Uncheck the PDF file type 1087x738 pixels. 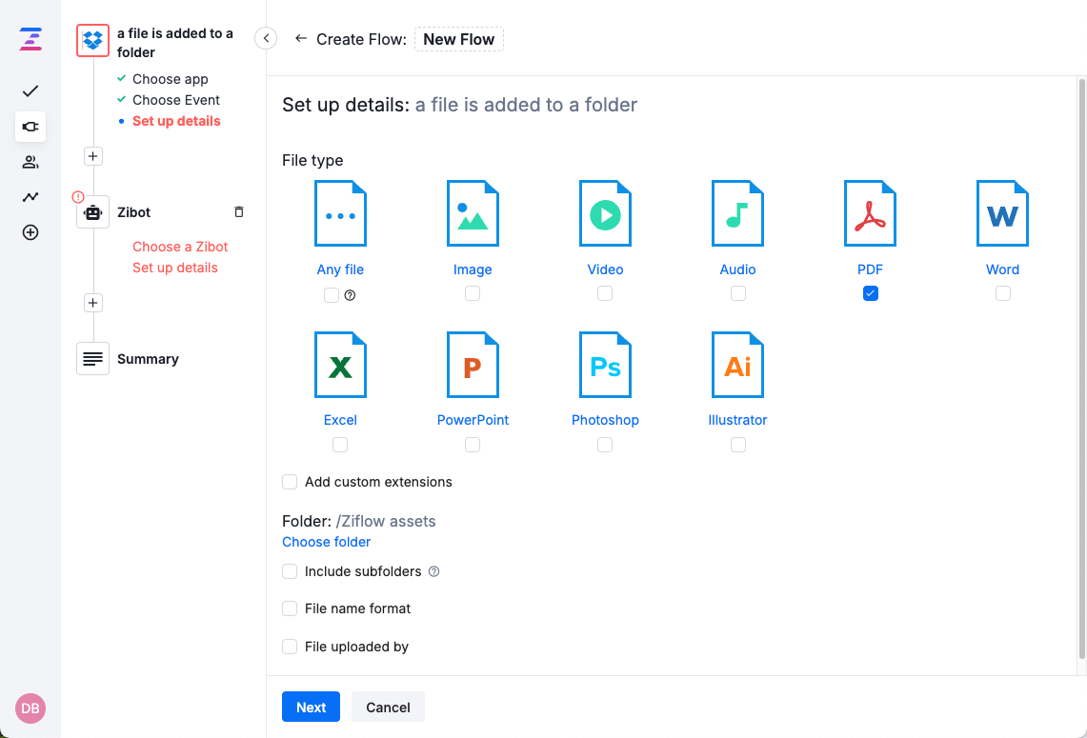pos(870,293)
